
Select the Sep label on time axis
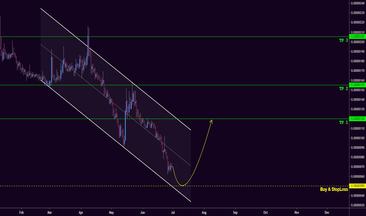[235, 212]
